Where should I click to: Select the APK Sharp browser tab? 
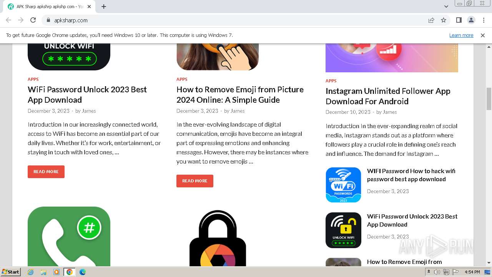pyautogui.click(x=49, y=7)
